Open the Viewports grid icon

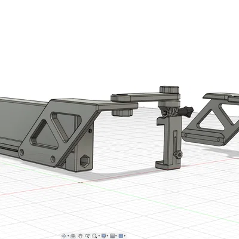(x=121, y=236)
